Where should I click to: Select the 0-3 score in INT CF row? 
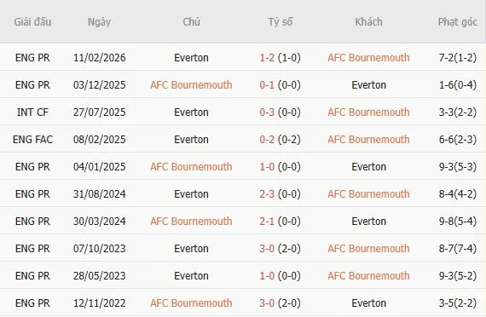click(267, 112)
